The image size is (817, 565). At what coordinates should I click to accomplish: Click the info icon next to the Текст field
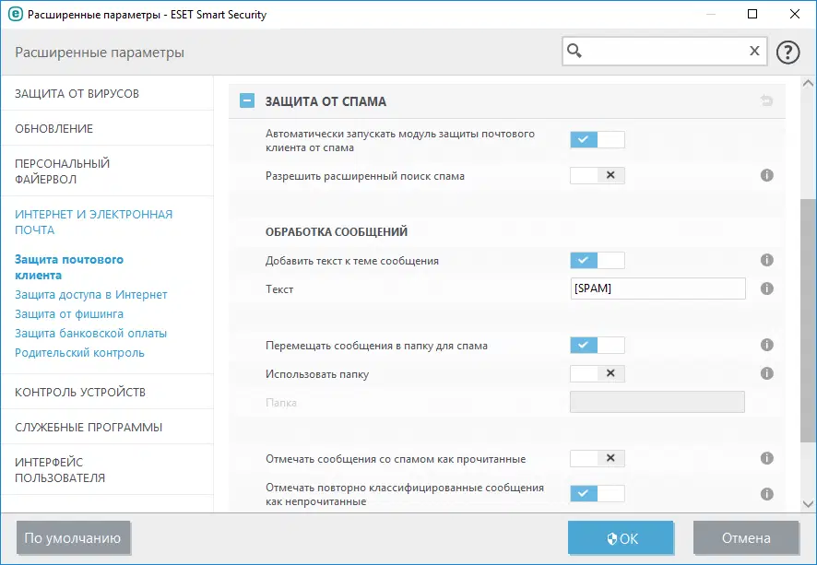pyautogui.click(x=766, y=288)
